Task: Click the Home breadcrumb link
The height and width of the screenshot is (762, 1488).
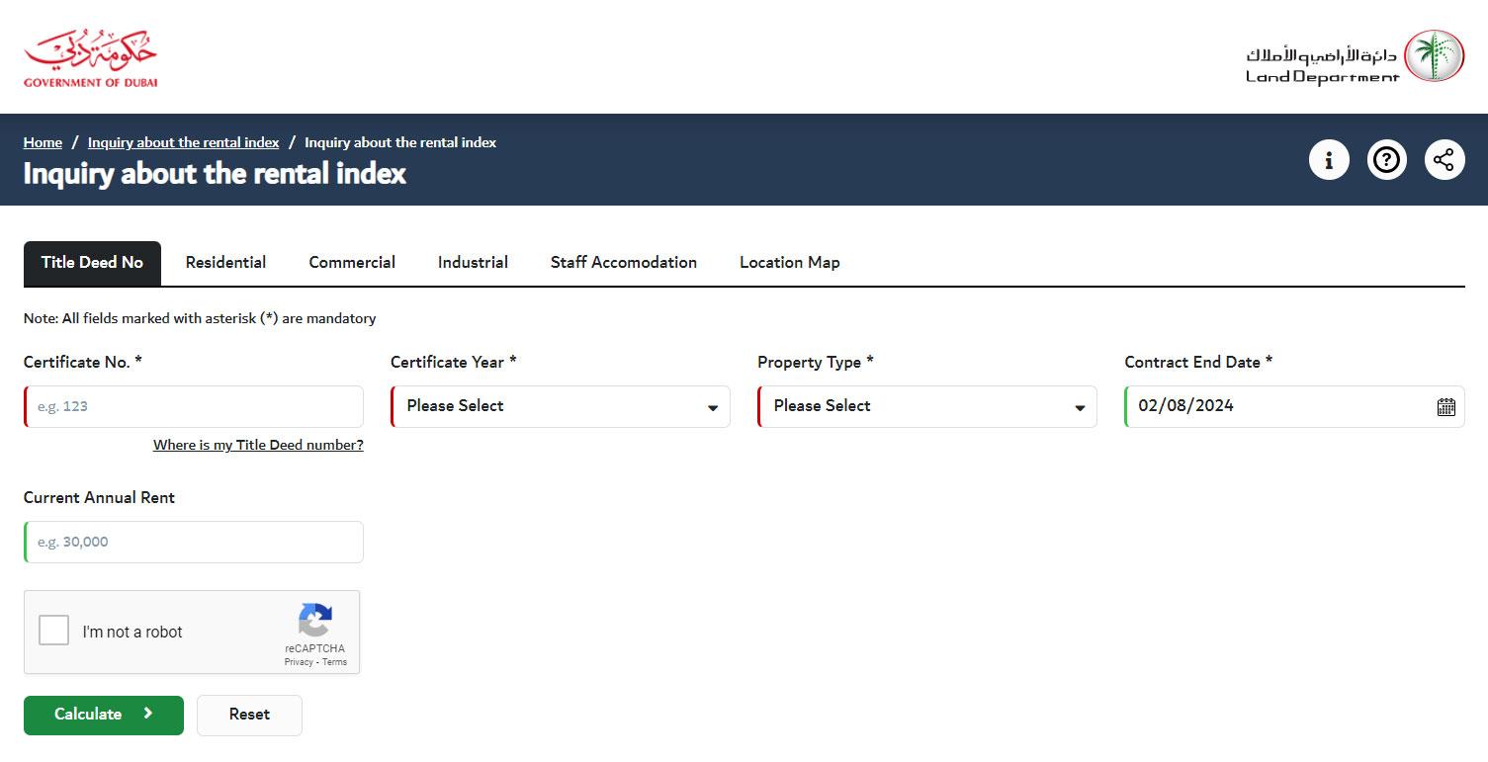Action: 43,141
